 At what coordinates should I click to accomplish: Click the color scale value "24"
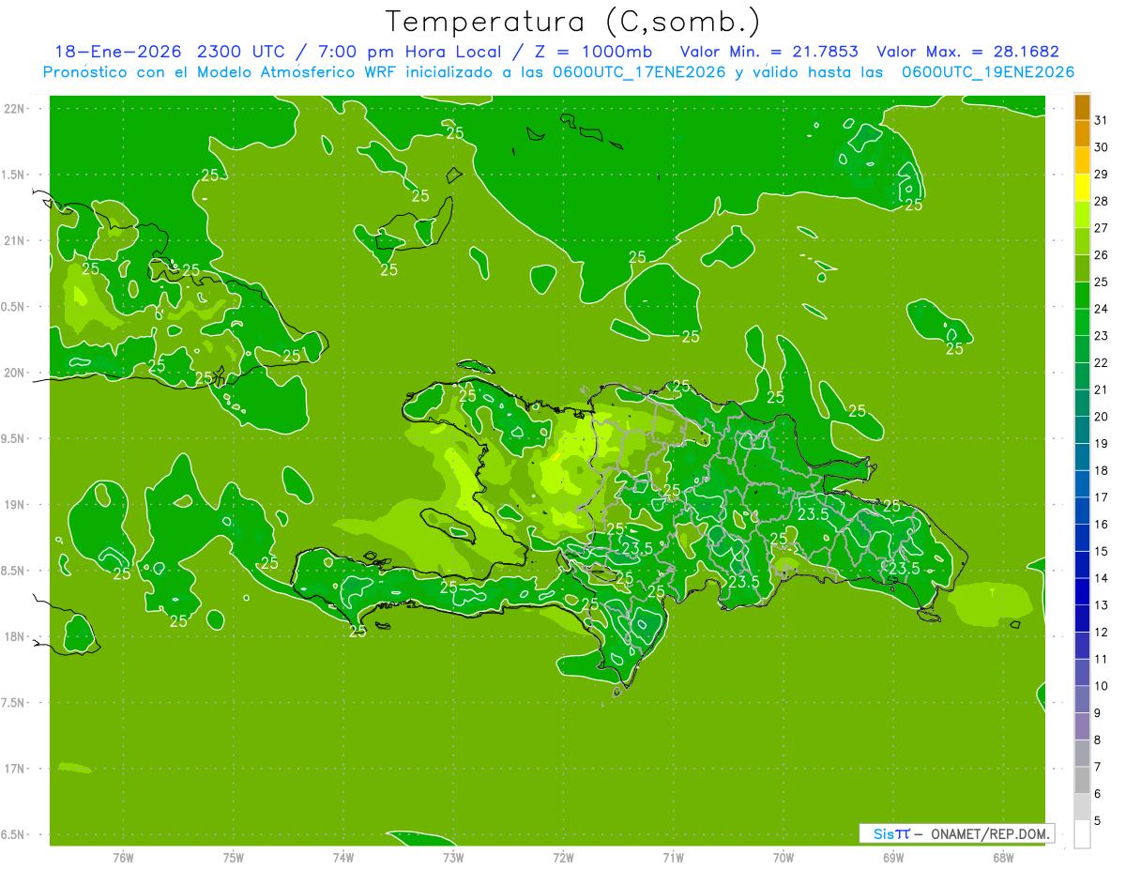tap(1102, 309)
